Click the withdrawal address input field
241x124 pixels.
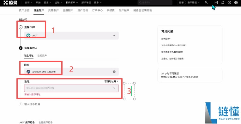pos(71,88)
